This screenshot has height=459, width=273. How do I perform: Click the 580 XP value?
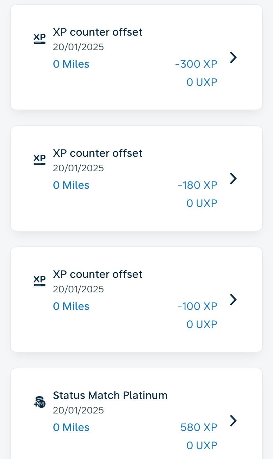coord(199,427)
